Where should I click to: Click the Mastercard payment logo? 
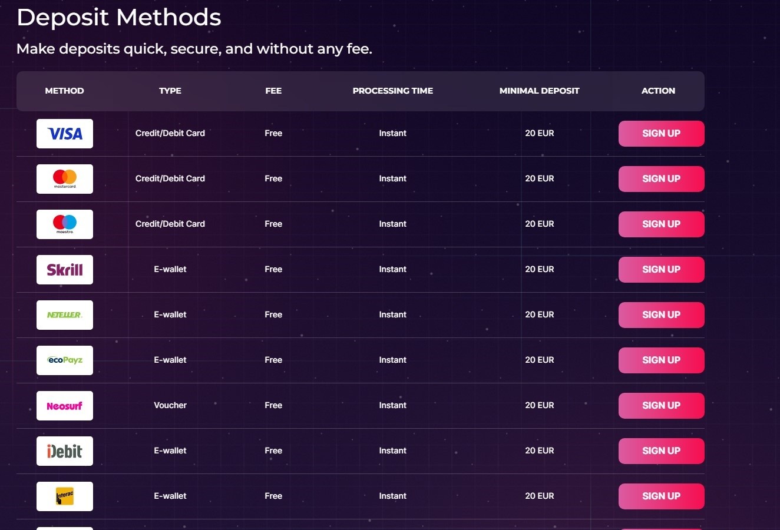click(x=65, y=179)
